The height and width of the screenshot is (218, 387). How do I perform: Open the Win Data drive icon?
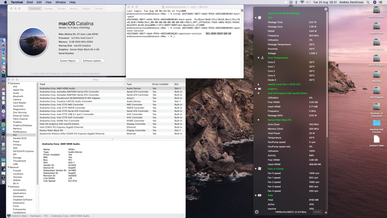(377, 75)
